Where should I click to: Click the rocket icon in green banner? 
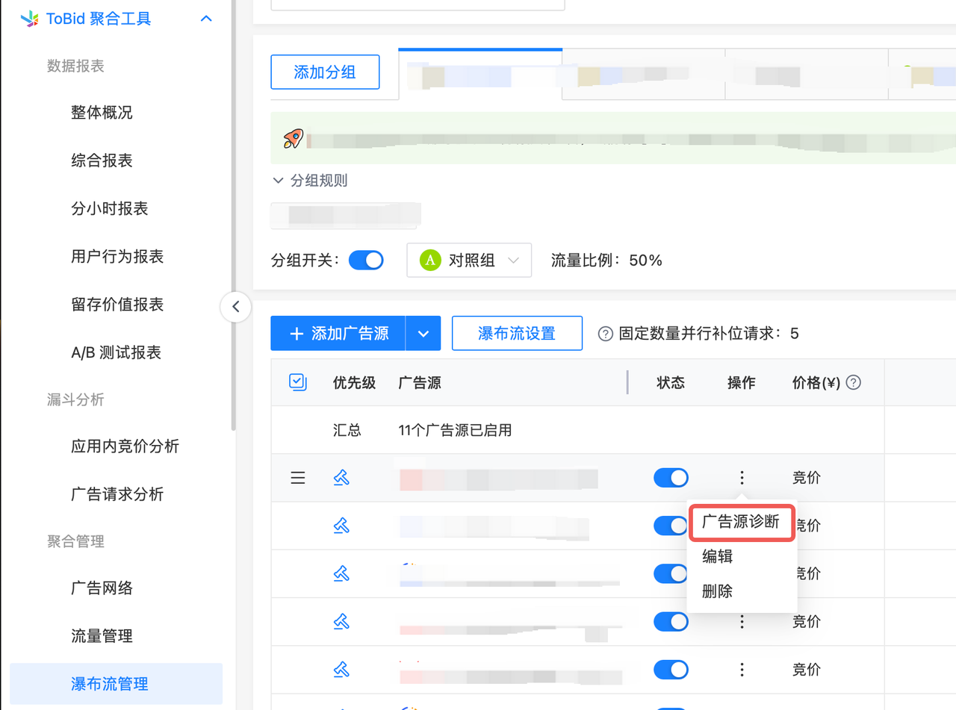[293, 139]
